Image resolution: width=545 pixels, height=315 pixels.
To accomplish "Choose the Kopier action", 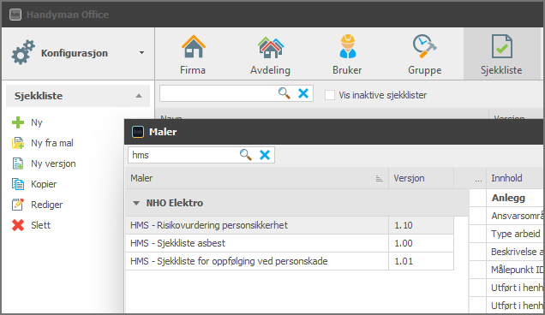I will click(44, 184).
